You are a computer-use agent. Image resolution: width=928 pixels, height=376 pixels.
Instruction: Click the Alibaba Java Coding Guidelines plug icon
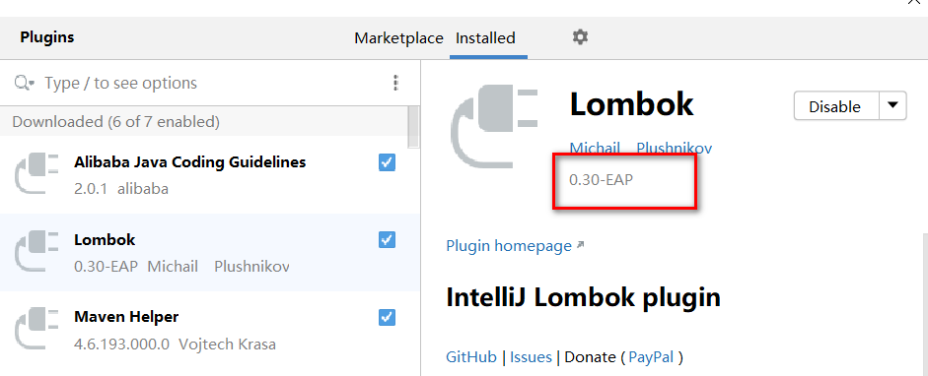tap(36, 172)
